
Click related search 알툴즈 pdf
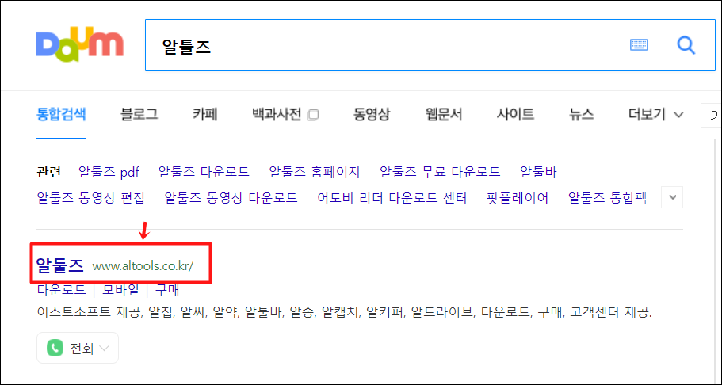(109, 172)
